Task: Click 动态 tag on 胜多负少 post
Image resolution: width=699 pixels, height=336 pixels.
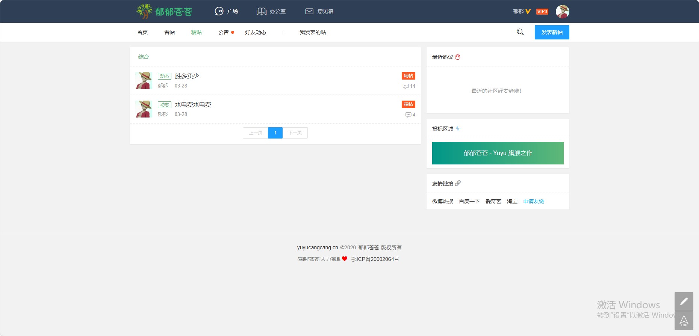Action: coord(165,76)
